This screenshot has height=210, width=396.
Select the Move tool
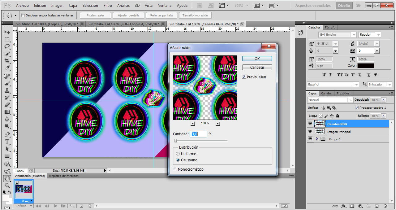7,32
